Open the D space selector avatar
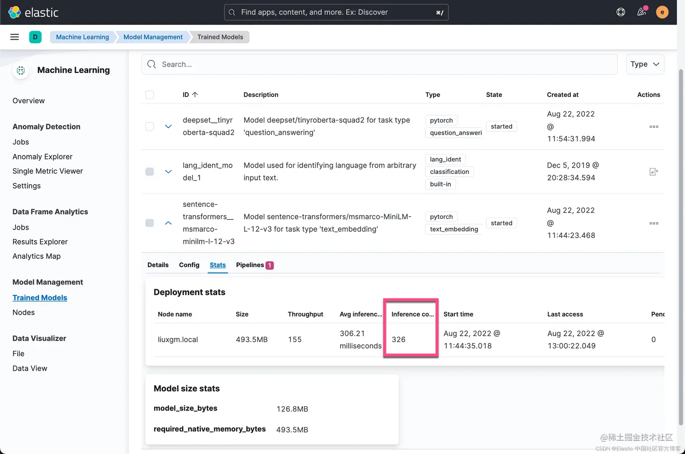Viewport: 685px width, 454px height. pos(35,37)
